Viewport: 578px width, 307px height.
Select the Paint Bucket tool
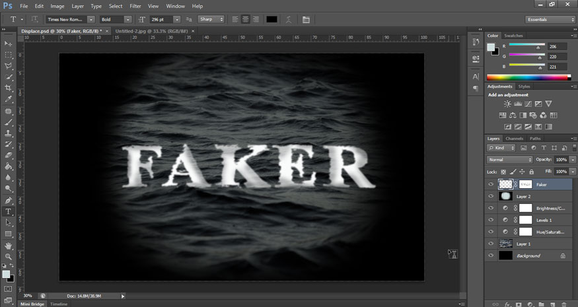8,166
